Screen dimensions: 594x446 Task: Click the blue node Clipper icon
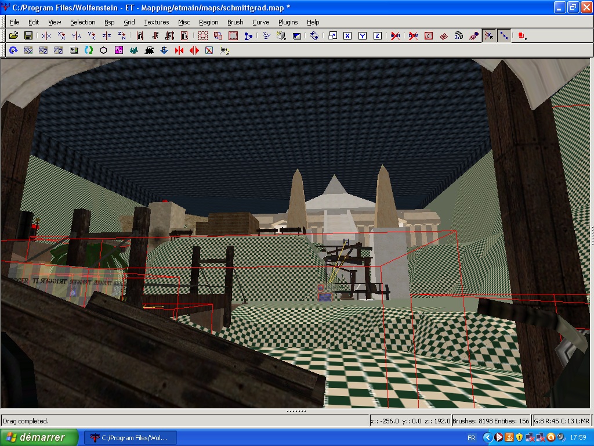[x=248, y=35]
